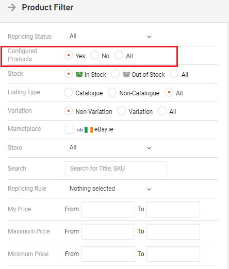The width and height of the screenshot is (229, 269).
Task: Open the Repricing Rule dropdown
Action: coord(110,189)
